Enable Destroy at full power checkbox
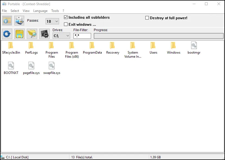Image resolution: width=225 pixels, height=160 pixels. click(147, 18)
